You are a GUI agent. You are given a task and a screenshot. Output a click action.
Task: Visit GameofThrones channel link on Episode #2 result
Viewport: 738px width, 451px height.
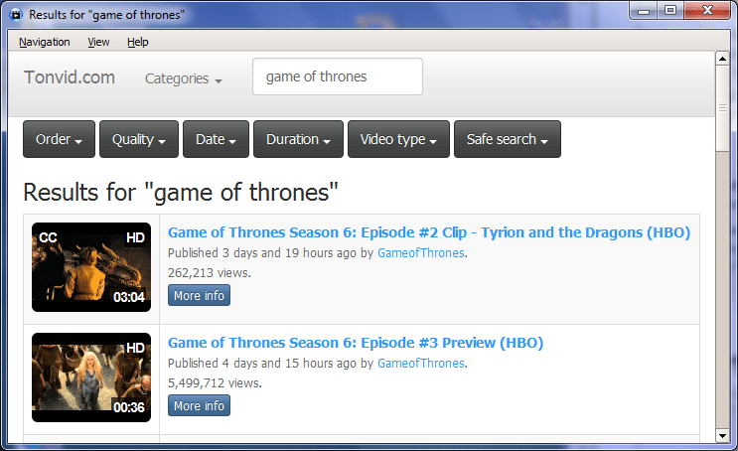(421, 253)
